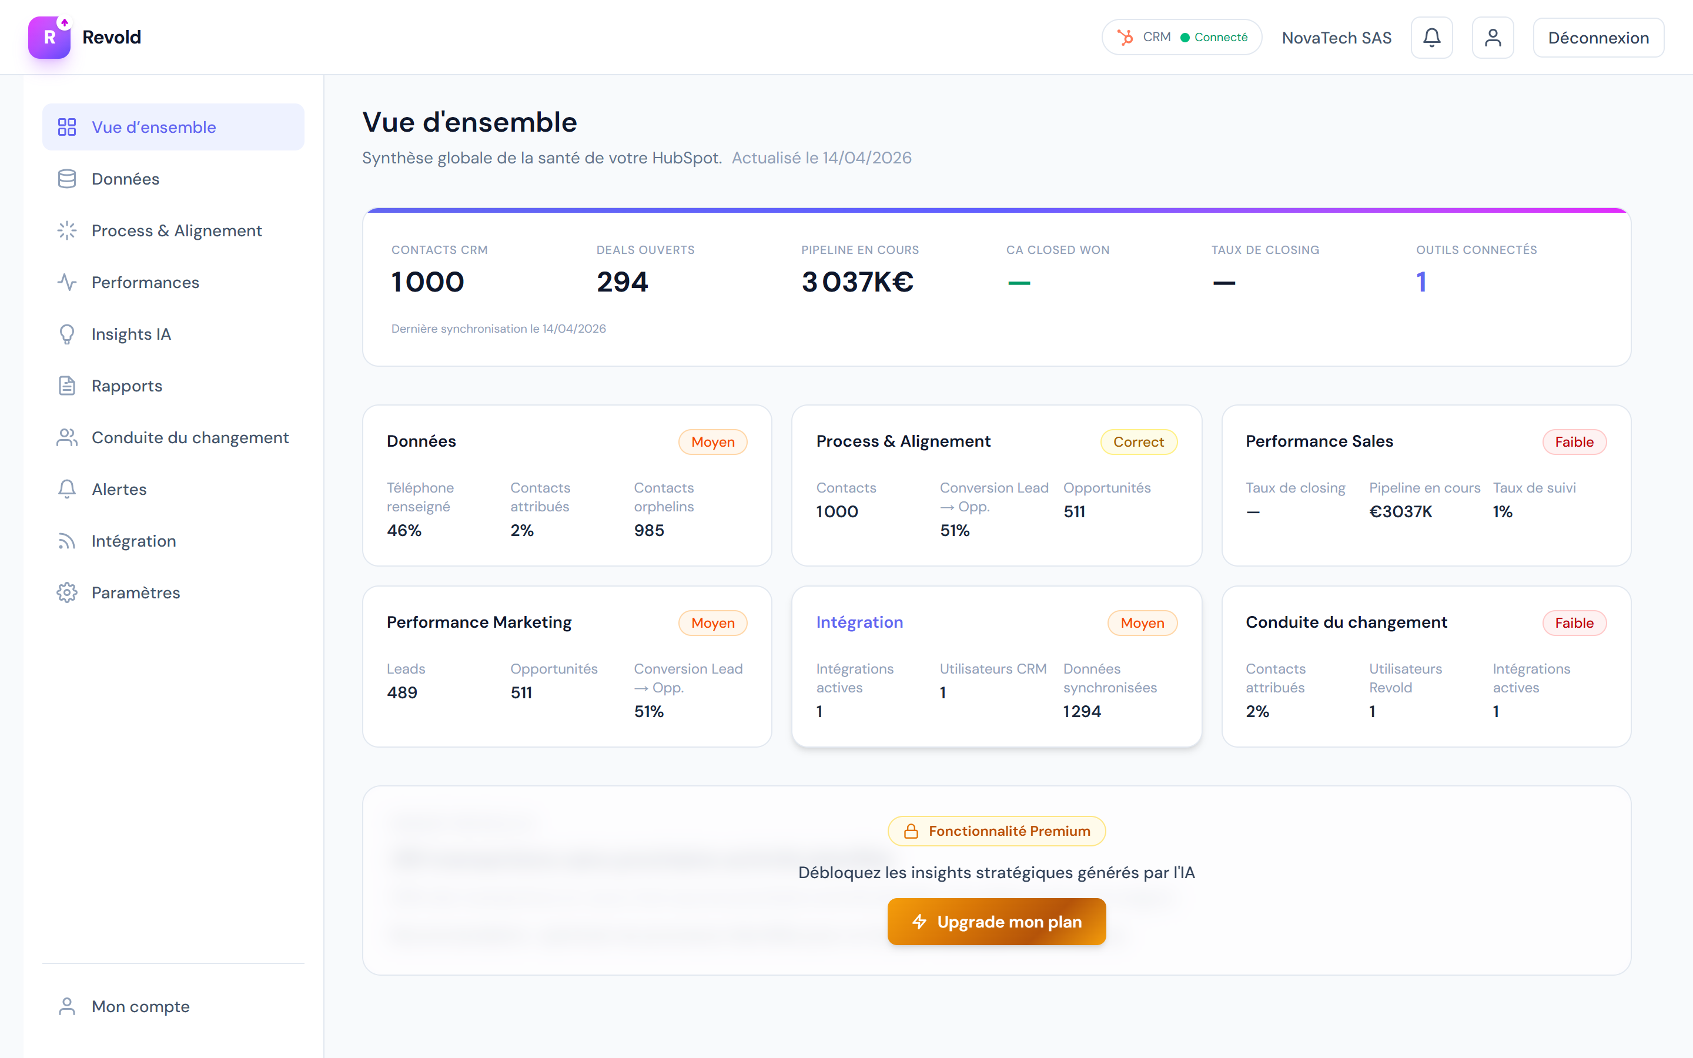The image size is (1693, 1058).
Task: Click the Paramètres gear icon
Action: tap(66, 592)
